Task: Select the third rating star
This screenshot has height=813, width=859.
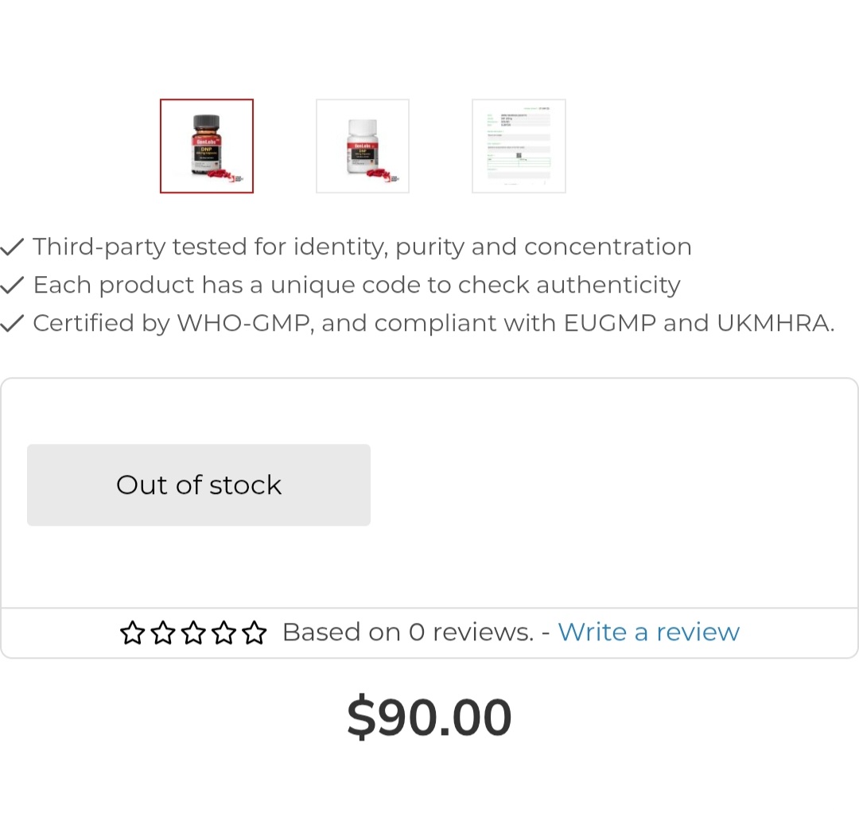Action: tap(193, 633)
